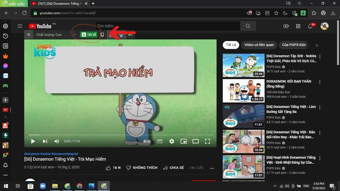This screenshot has height=191, width=340.
Task: Open the orange crown sidebar icon
Action: [5, 56]
